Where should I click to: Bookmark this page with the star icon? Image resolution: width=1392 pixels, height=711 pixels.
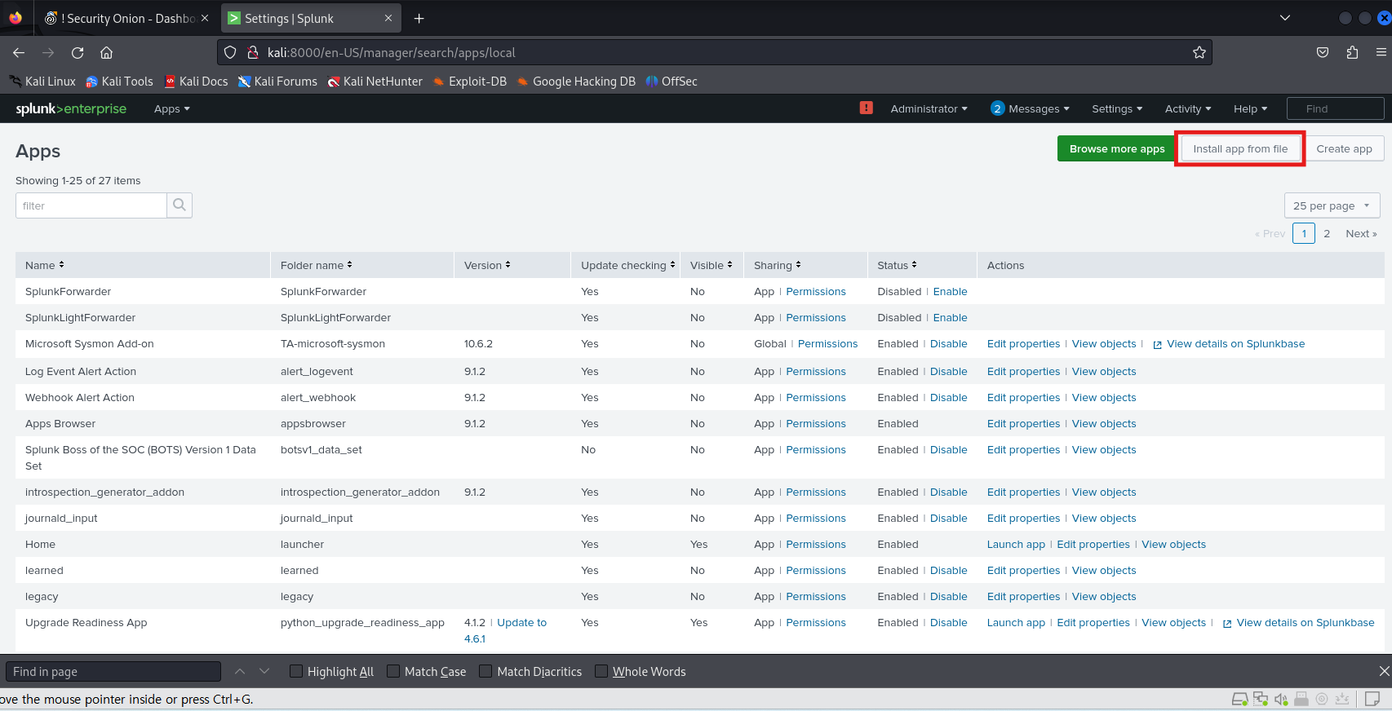[1199, 52]
